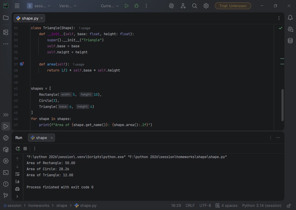Open the main hamburger menu
This screenshot has height=210, width=296.
pyautogui.click(x=17, y=6)
